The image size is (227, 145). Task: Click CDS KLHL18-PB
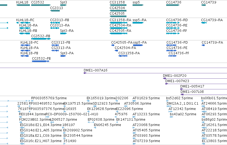[x=25, y=56]
